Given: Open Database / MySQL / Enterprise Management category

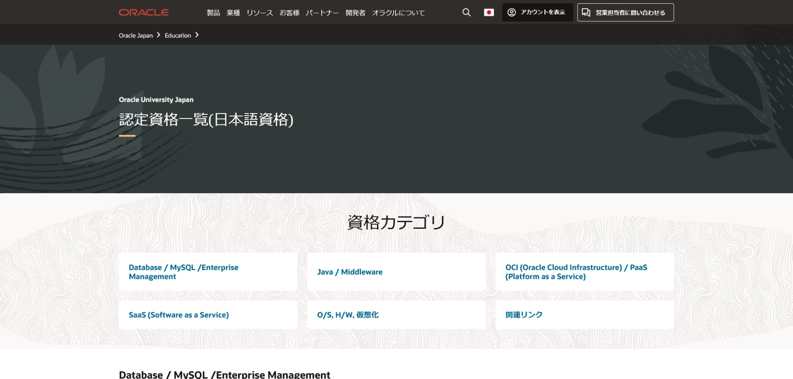Looking at the screenshot, I should 208,272.
